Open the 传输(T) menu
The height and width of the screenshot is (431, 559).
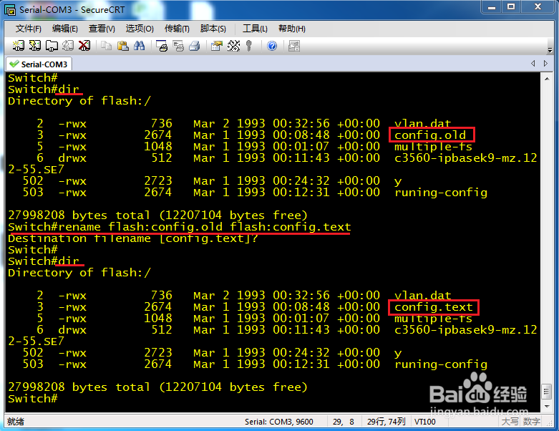tap(177, 29)
